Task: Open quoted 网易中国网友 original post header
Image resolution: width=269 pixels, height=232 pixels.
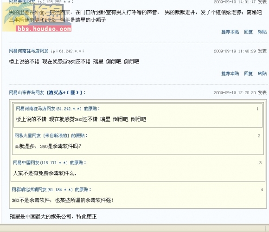Action: click(x=26, y=162)
